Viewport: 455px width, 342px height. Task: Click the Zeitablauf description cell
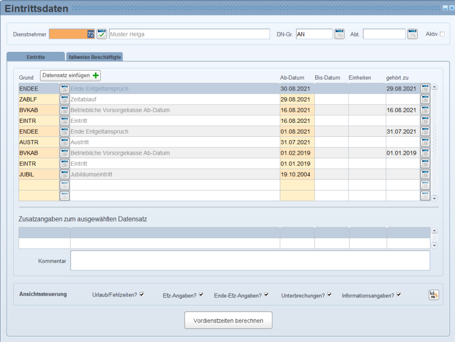(175, 99)
